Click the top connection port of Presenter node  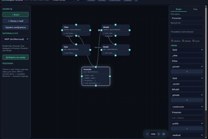pos(96,67)
